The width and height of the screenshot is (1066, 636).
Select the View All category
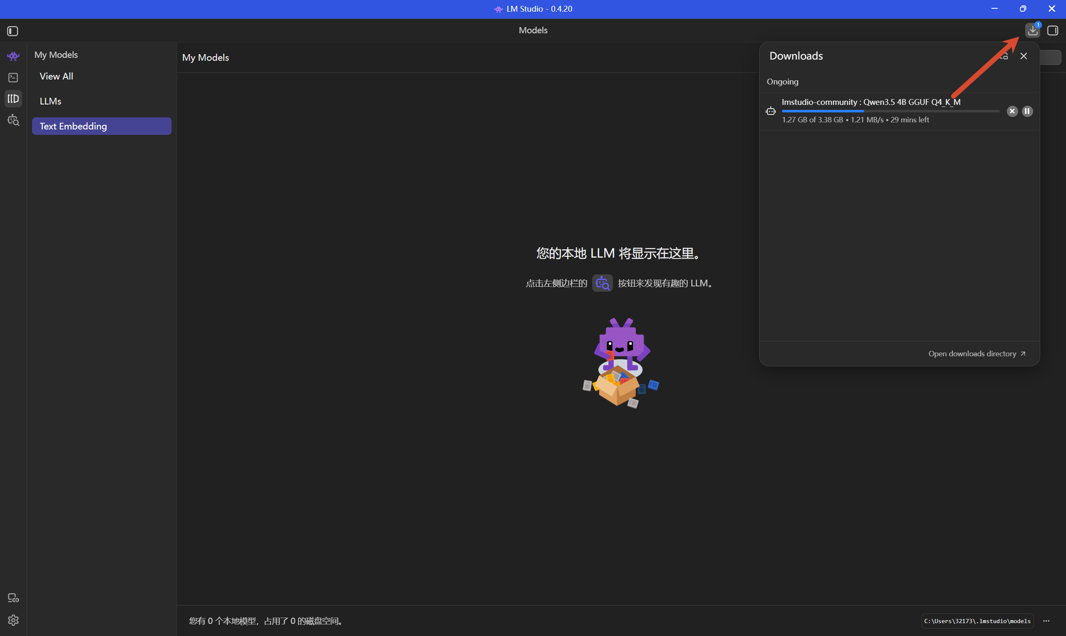102,76
